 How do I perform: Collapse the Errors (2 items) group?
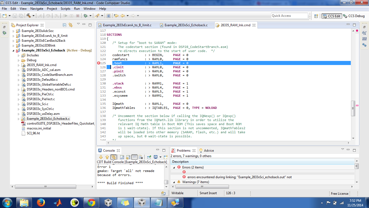(x=174, y=167)
